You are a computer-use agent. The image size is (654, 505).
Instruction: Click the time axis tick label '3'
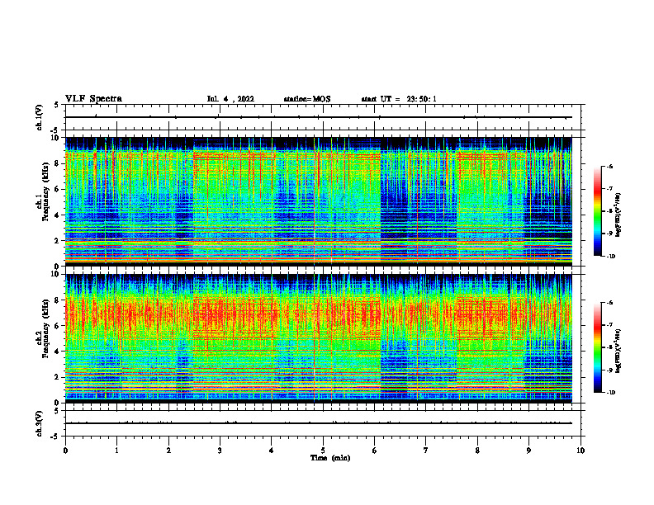220,451
